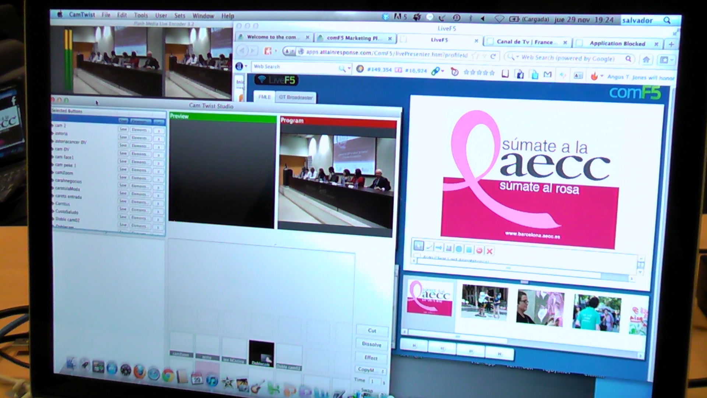Select the blue arrow annotation tool

[439, 248]
